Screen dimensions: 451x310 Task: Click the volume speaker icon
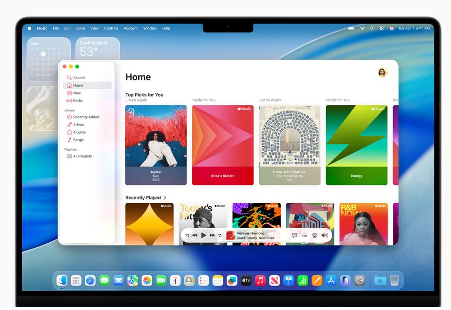coord(325,235)
